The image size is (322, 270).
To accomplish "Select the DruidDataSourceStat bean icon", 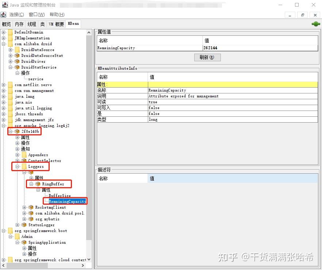I will pyautogui.click(x=17, y=55).
